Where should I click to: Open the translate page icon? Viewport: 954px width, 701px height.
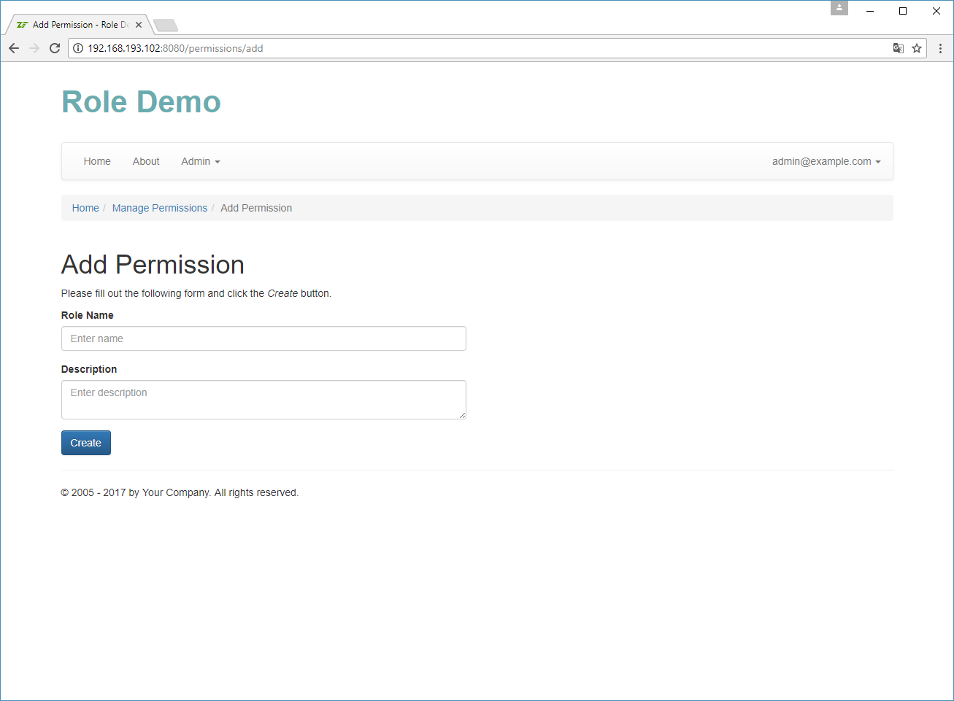pos(899,48)
